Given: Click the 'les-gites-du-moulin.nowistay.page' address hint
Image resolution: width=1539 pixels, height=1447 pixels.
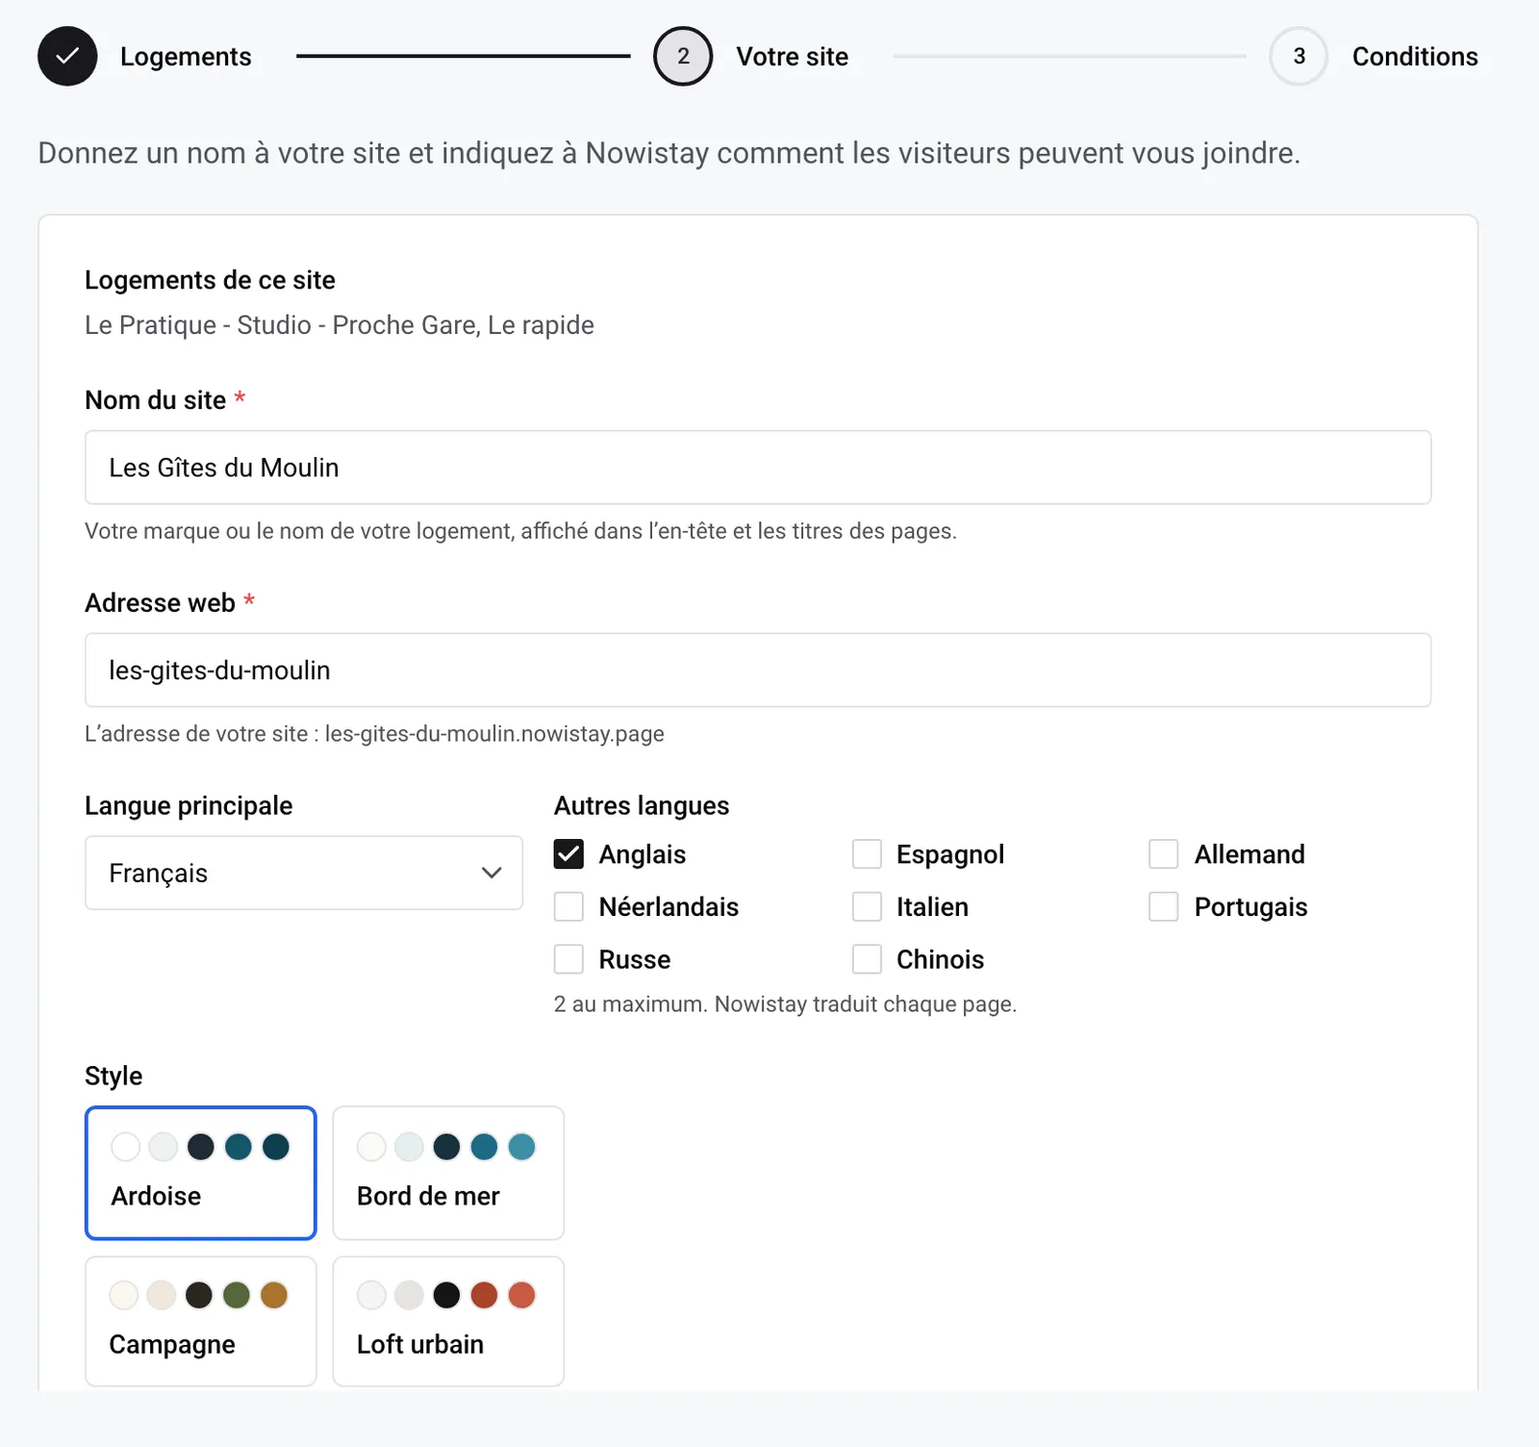Looking at the screenshot, I should pos(494,734).
